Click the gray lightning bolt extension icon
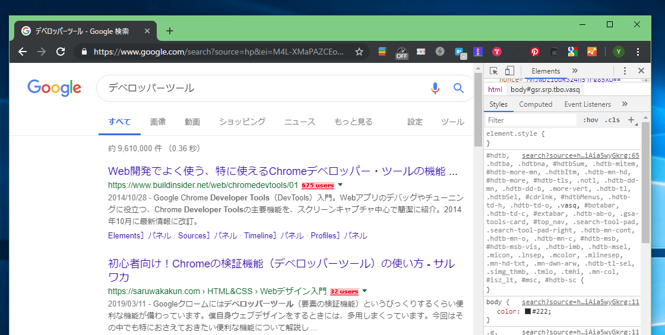The width and height of the screenshot is (665, 335). pos(440,52)
